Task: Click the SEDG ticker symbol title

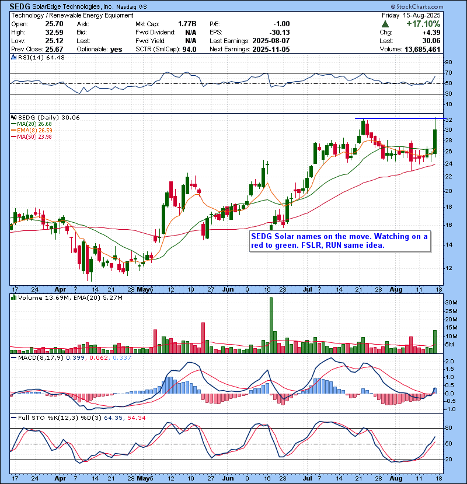Action: 20,6
